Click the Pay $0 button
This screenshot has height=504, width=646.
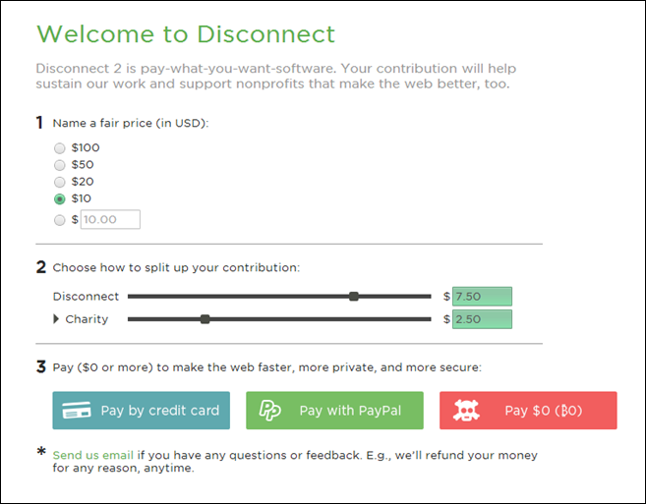pyautogui.click(x=528, y=411)
